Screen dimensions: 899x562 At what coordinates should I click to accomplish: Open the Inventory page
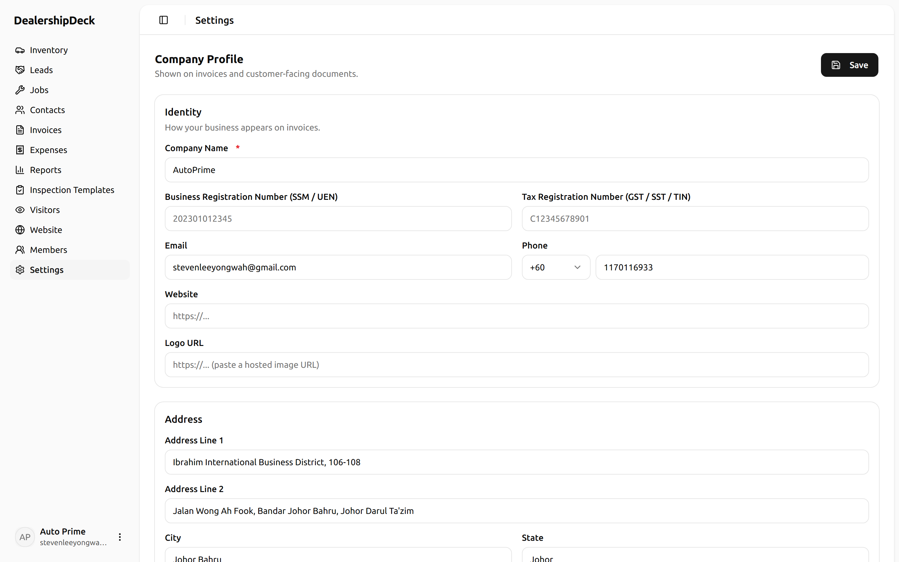tap(70, 50)
